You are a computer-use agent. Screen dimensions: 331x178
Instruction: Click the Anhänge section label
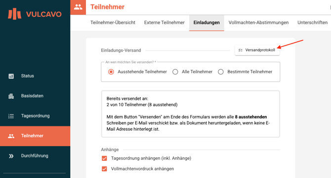(x=110, y=149)
